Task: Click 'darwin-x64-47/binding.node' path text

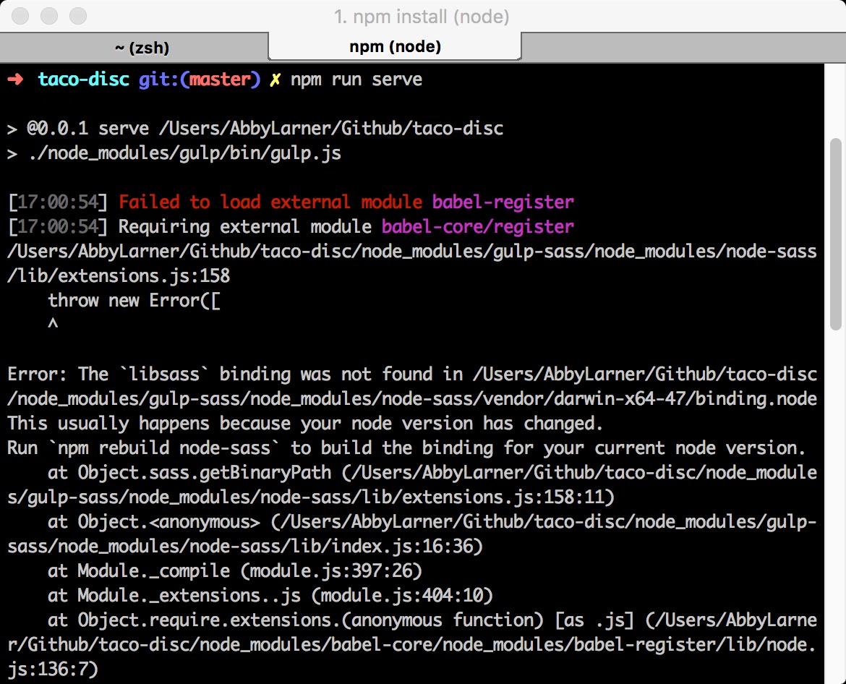Action: tap(685, 398)
